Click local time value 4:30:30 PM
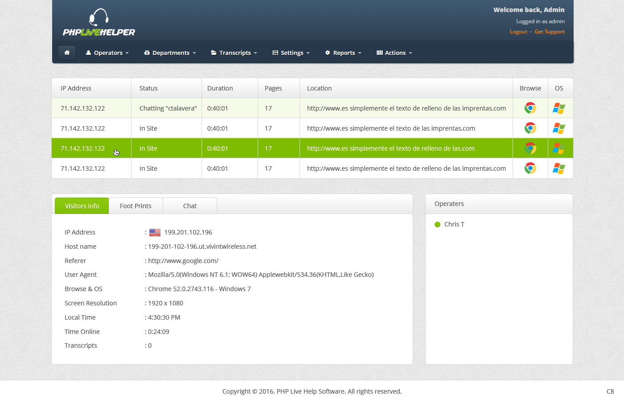624x403 pixels. point(164,317)
